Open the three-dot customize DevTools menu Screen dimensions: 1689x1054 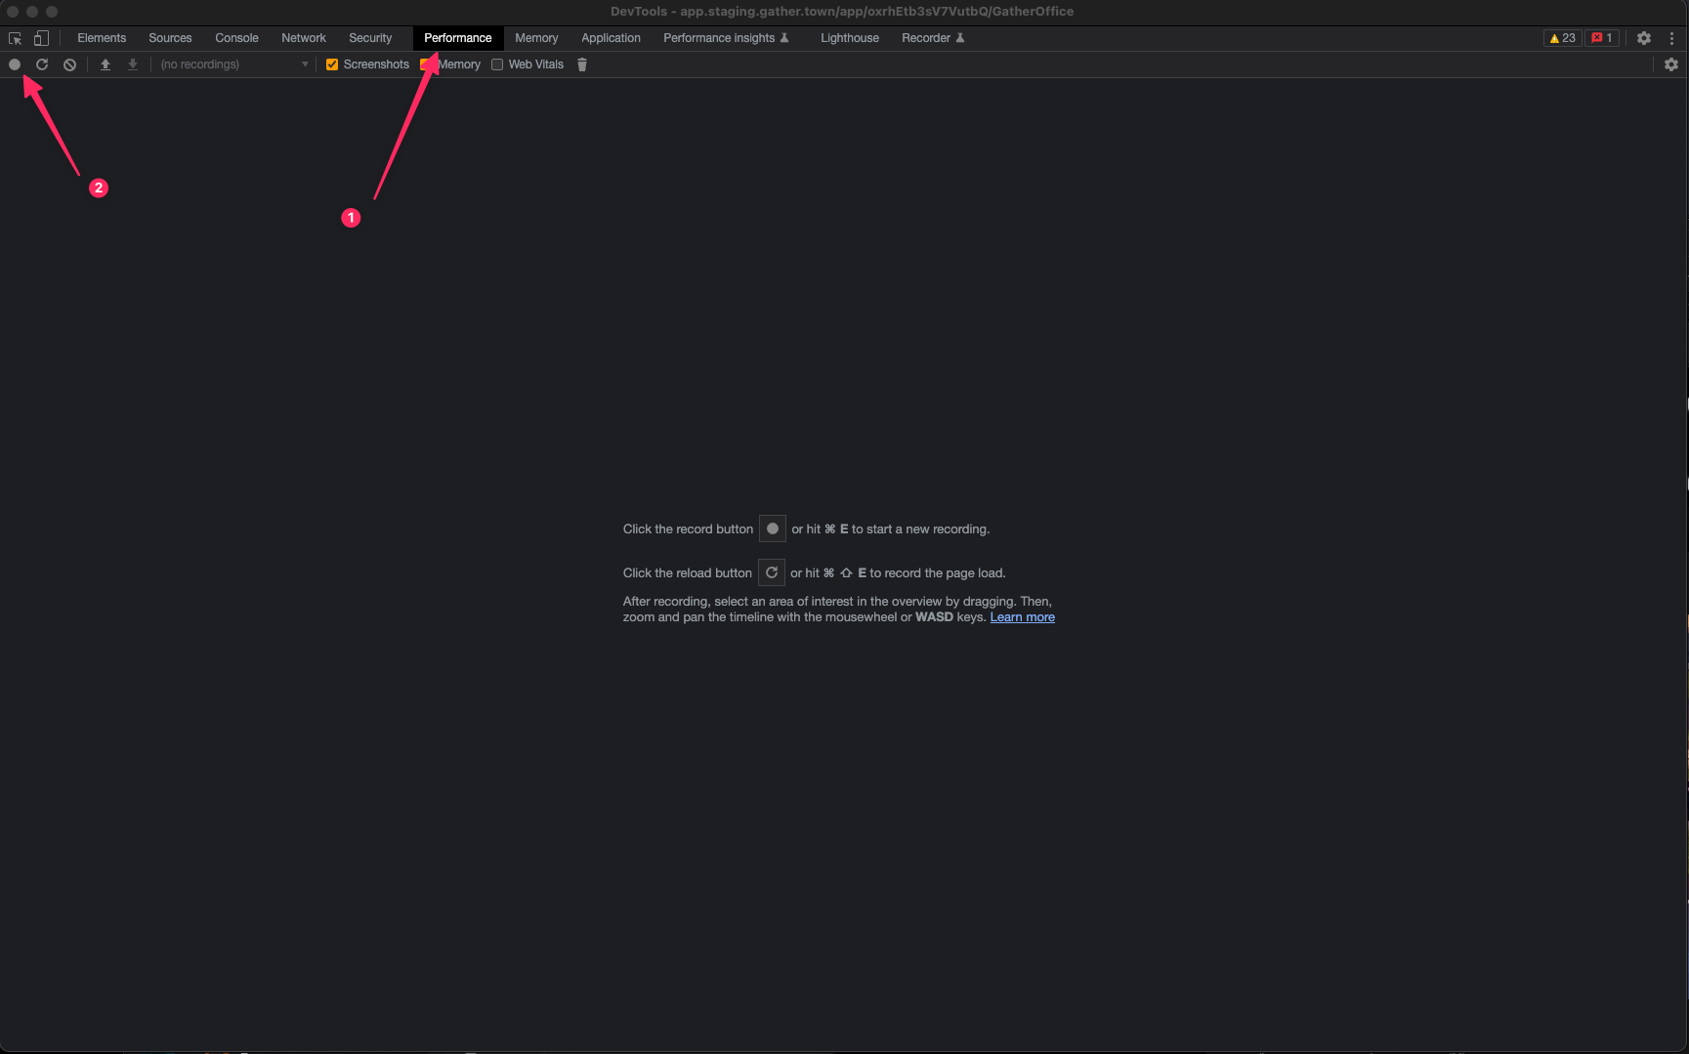pos(1671,38)
